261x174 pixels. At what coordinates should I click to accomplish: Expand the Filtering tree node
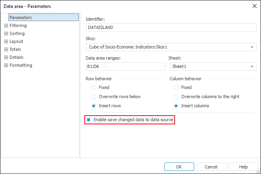pyautogui.click(x=6, y=25)
